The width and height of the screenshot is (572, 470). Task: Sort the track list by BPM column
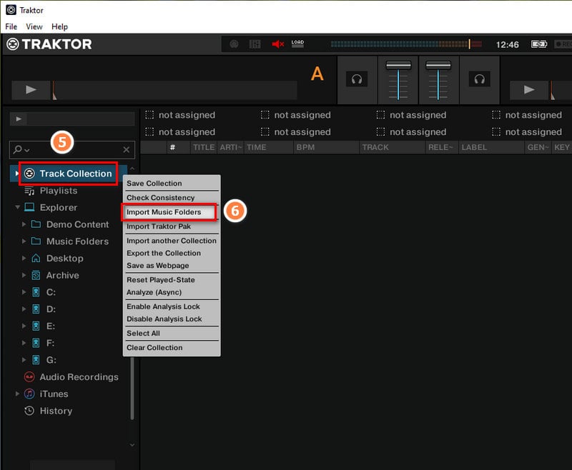pyautogui.click(x=325, y=148)
